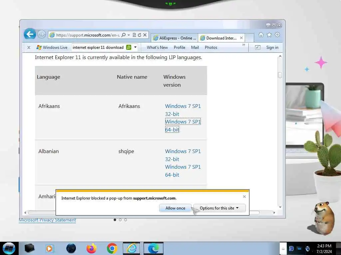Open the black box taskbar app

click(29, 248)
